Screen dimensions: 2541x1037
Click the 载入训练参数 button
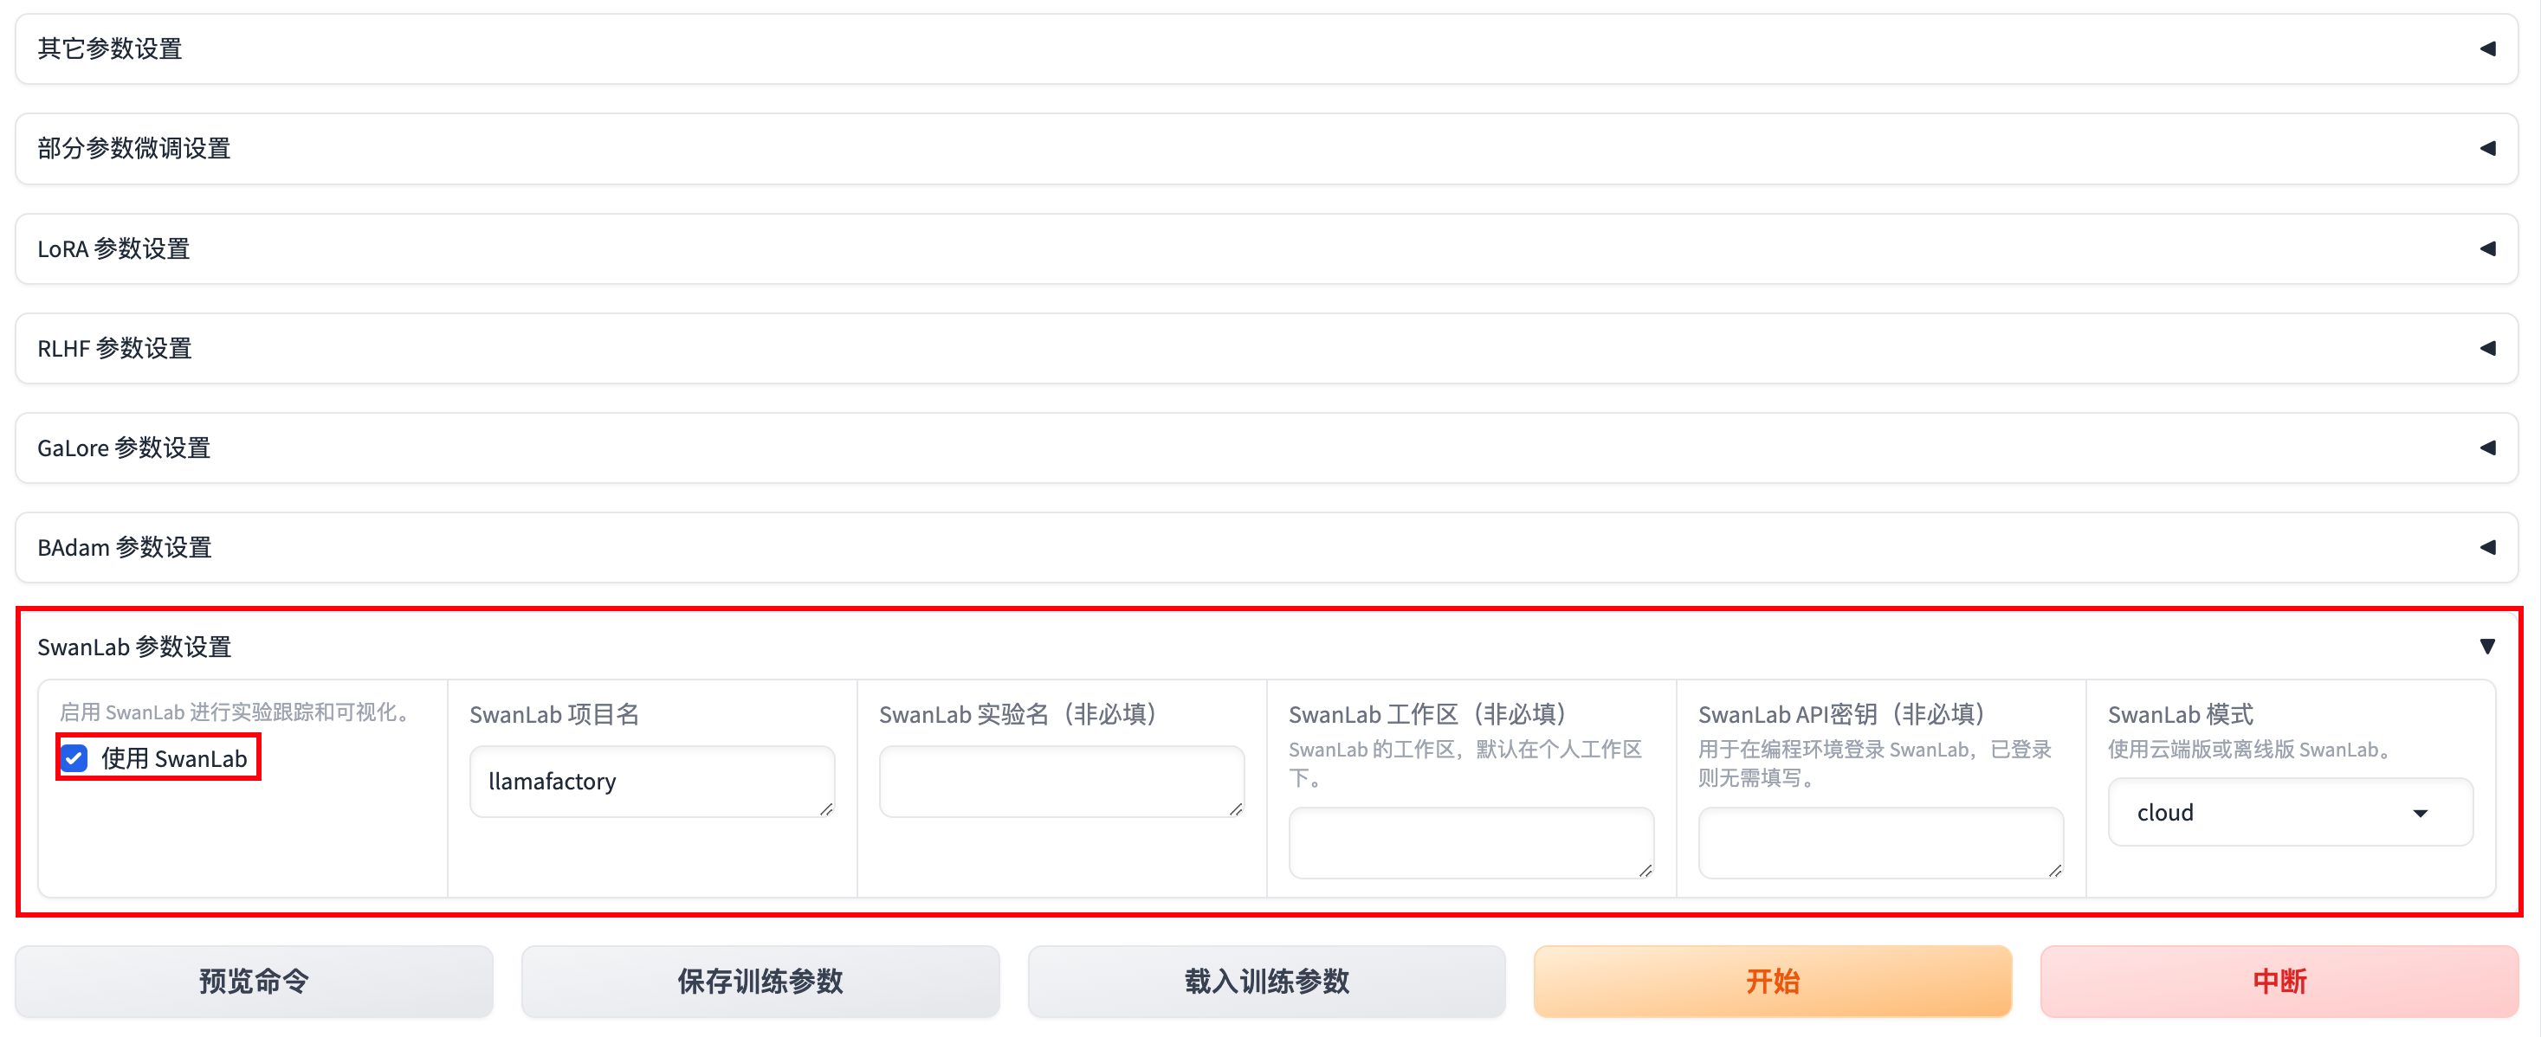pyautogui.click(x=1266, y=981)
